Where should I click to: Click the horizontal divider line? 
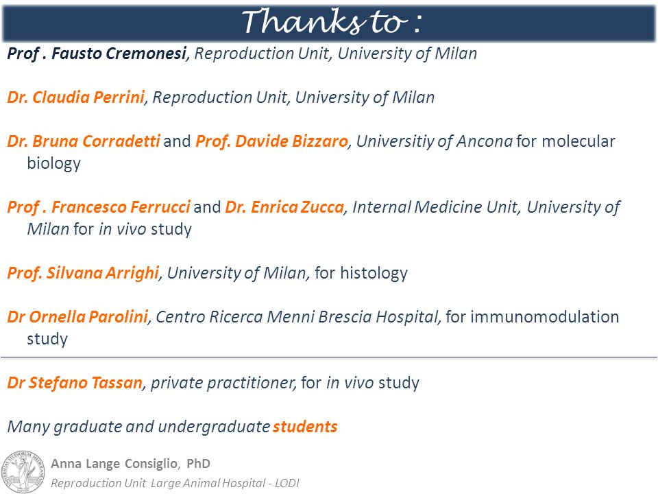click(x=329, y=357)
